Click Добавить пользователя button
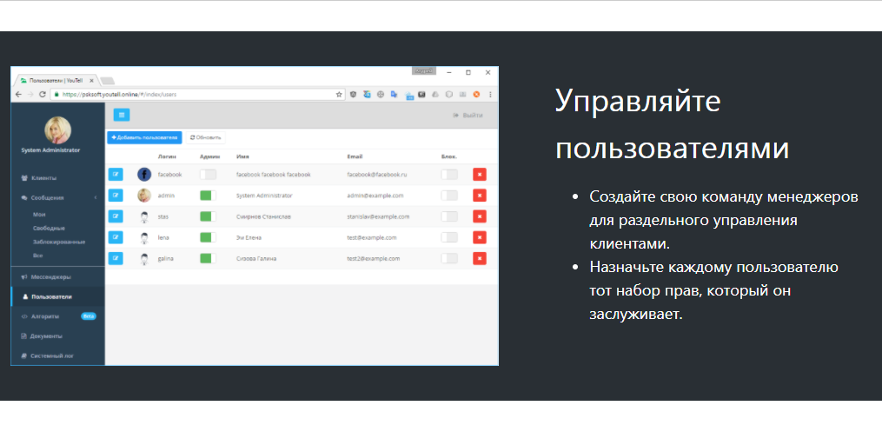The image size is (882, 432). 144,137
